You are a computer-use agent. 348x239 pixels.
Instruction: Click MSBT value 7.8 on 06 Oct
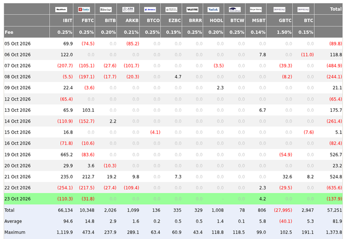coord(263,55)
